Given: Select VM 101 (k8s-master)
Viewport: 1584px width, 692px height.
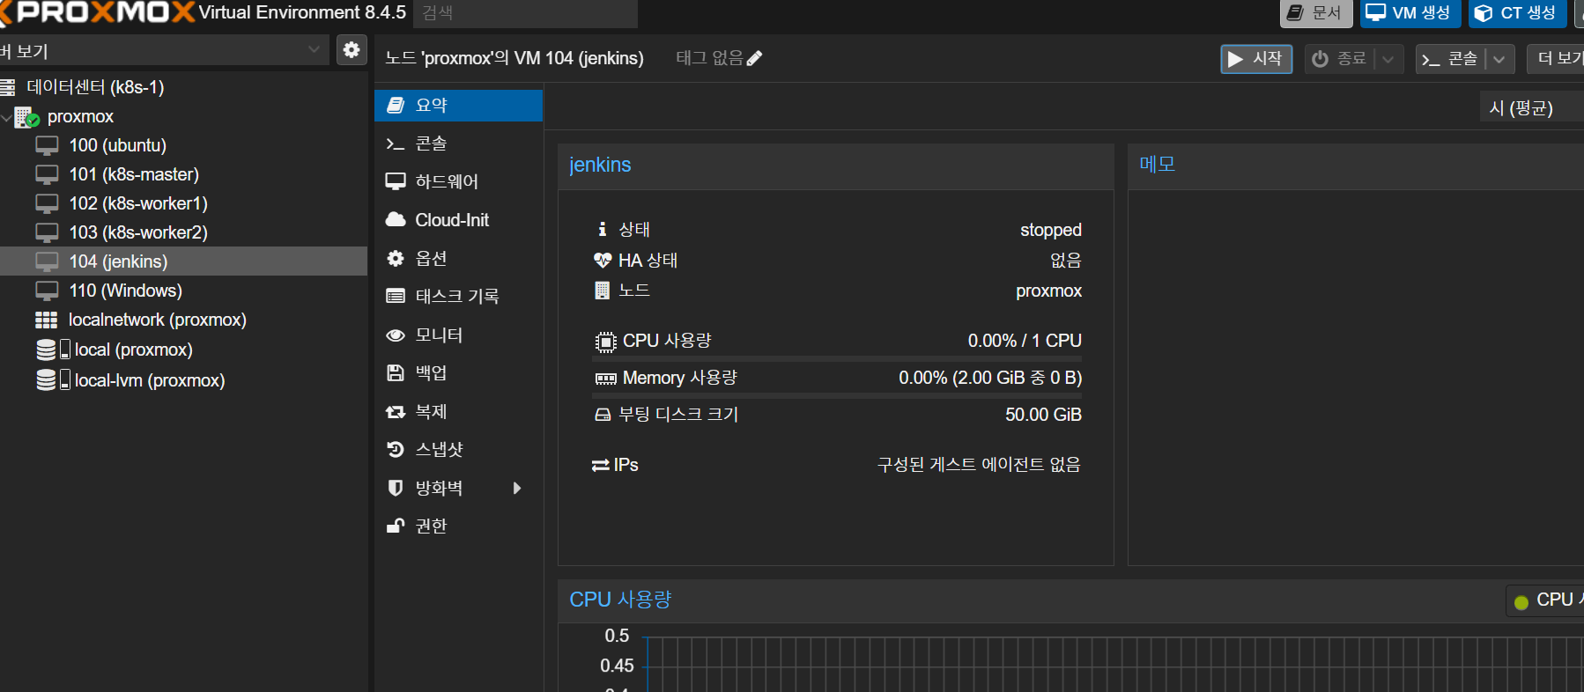Looking at the screenshot, I should click(x=134, y=174).
